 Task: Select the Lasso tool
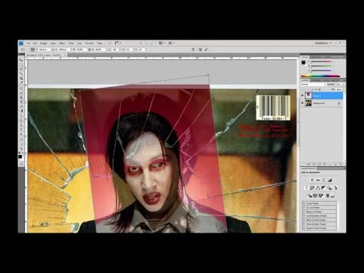pyautogui.click(x=22, y=68)
